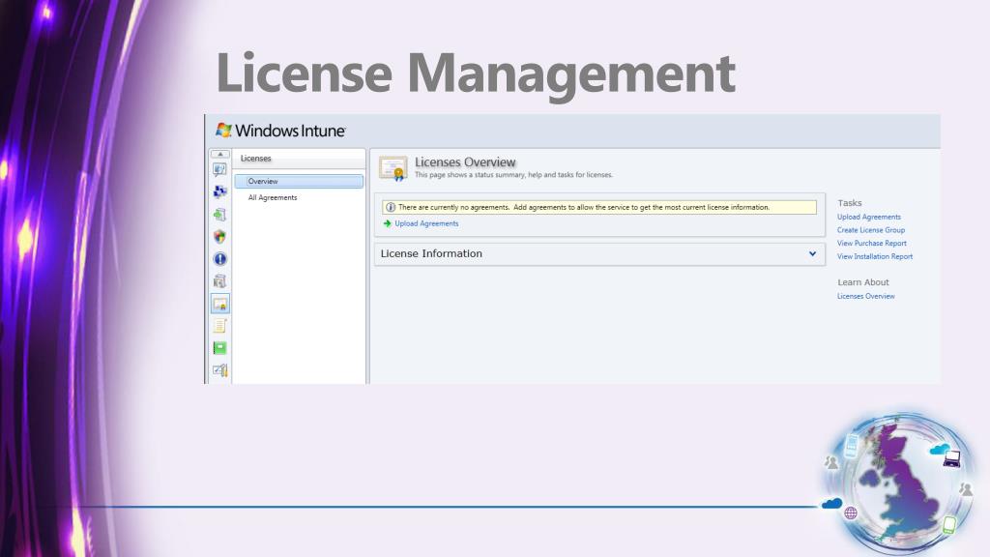
Task: Open the Reports green book icon
Action: [x=219, y=348]
